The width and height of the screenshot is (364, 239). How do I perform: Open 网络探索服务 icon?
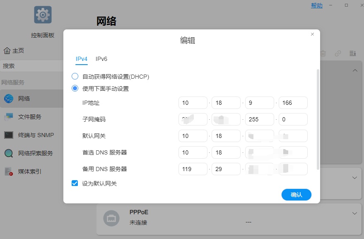point(9,153)
